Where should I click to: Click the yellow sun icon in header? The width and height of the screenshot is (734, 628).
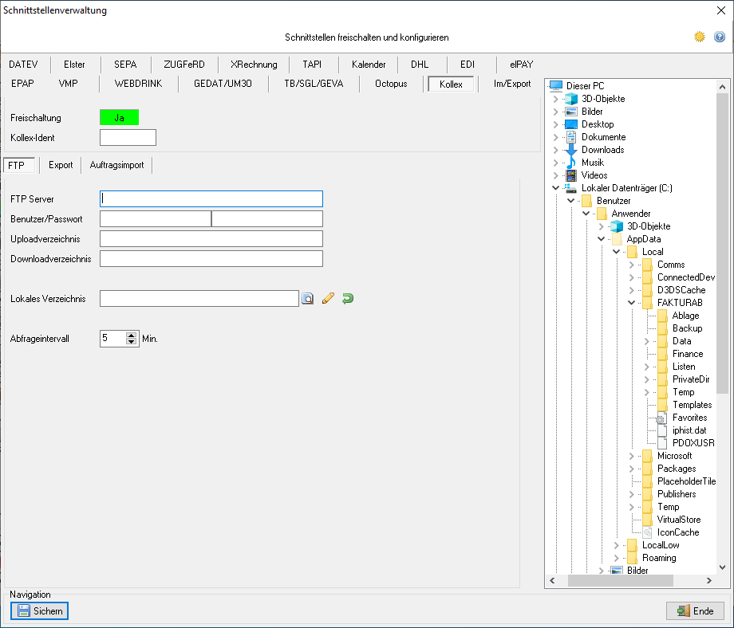(x=700, y=37)
